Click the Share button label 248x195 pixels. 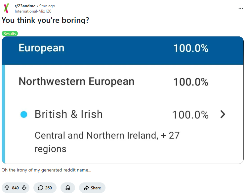pyautogui.click(x=96, y=188)
